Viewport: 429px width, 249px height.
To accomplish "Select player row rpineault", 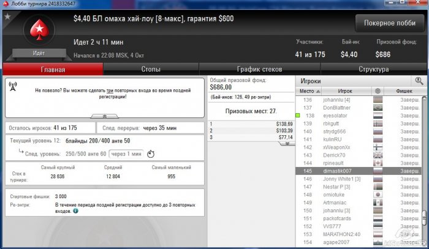I will click(359, 163).
